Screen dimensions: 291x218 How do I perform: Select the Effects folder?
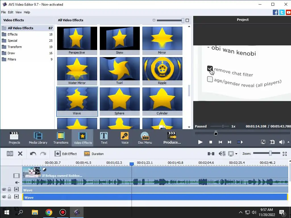tap(27, 34)
